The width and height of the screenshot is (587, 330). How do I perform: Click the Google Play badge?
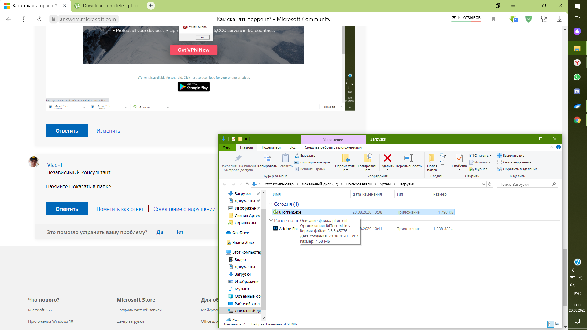coord(194,87)
